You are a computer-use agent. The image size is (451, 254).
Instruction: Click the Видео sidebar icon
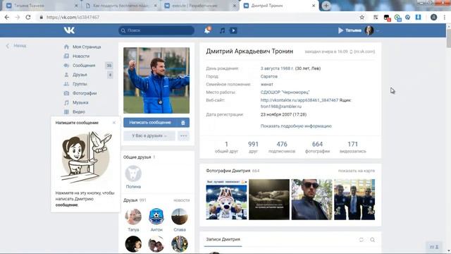66,111
